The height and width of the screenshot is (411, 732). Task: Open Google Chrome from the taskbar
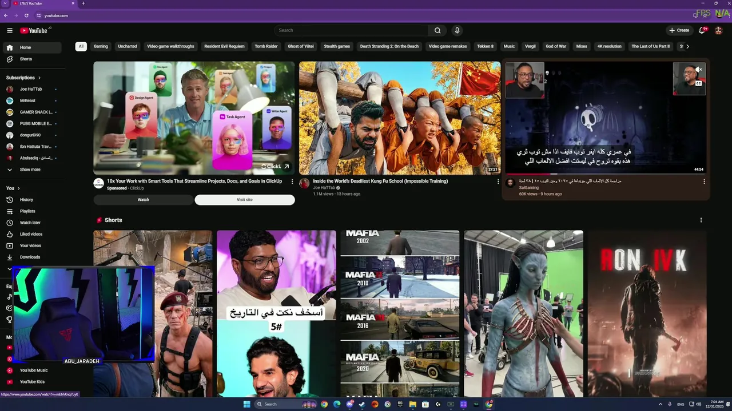click(324, 404)
